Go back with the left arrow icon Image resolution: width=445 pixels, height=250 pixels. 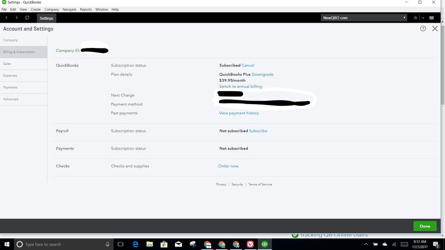tap(6, 18)
